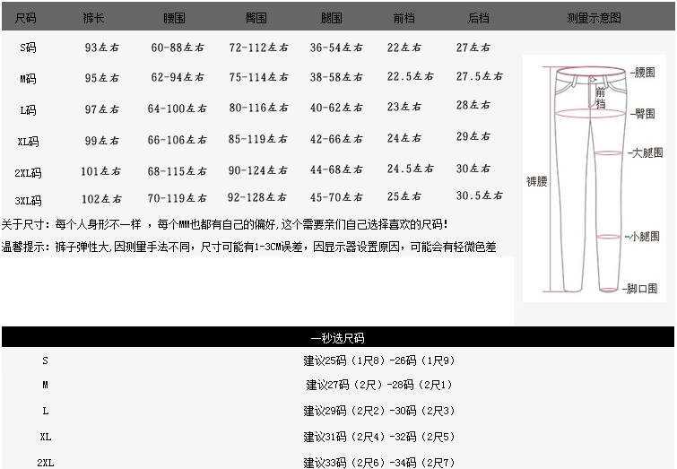Click the 93左右 pants length cell
Viewport: 677px width, 469px height.
point(102,47)
